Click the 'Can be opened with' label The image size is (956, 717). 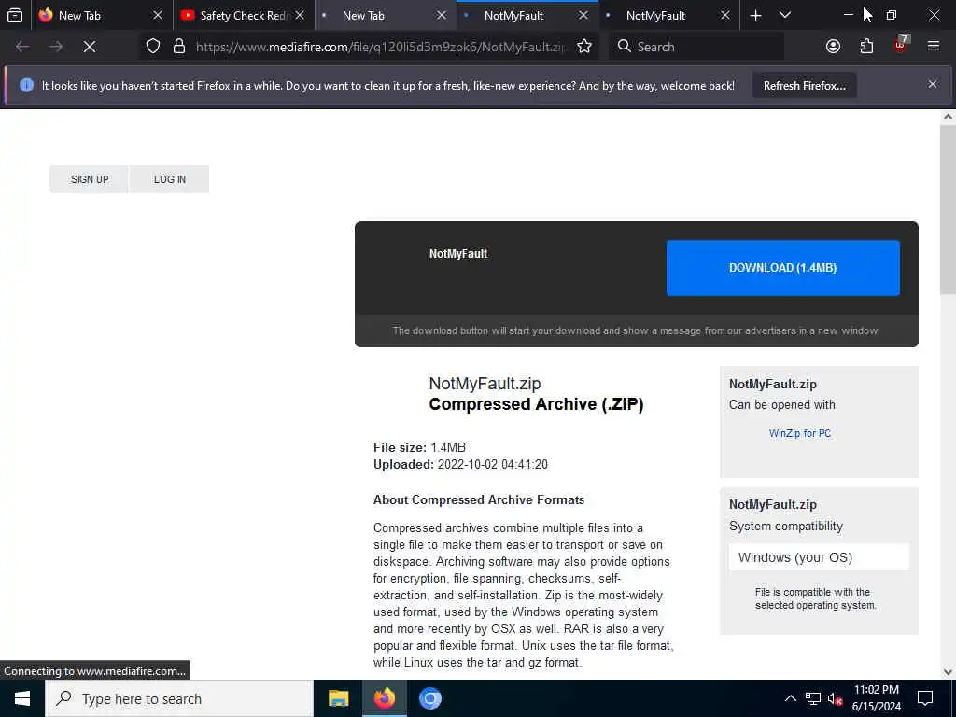(781, 405)
